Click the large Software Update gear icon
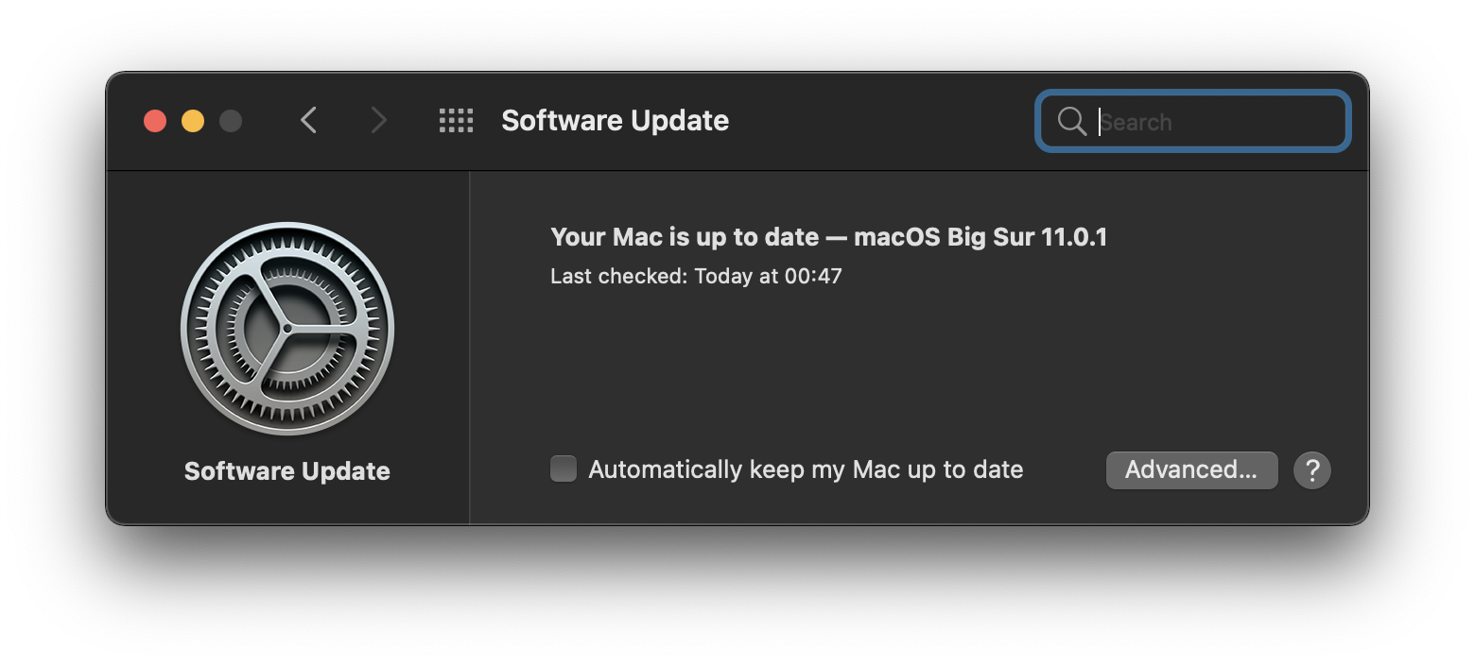This screenshot has width=1475, height=665. tap(287, 328)
